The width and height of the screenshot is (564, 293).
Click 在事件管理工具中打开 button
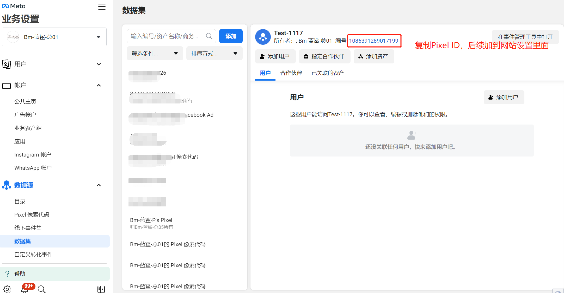tap(525, 37)
